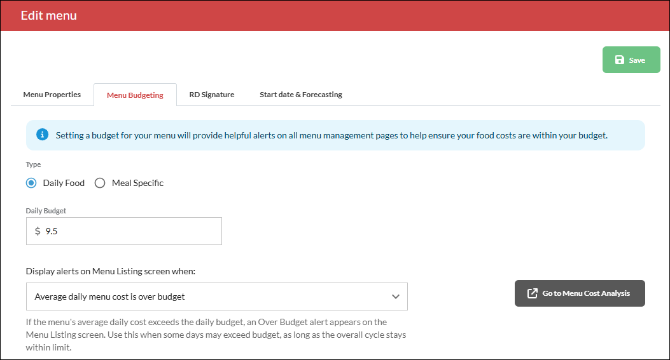
Task: Click the dollar sign in Daily Budget
Action: tap(38, 231)
